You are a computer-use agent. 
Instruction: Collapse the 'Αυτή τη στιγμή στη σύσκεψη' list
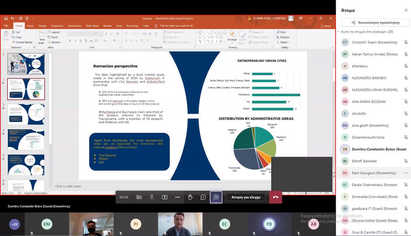point(338,32)
